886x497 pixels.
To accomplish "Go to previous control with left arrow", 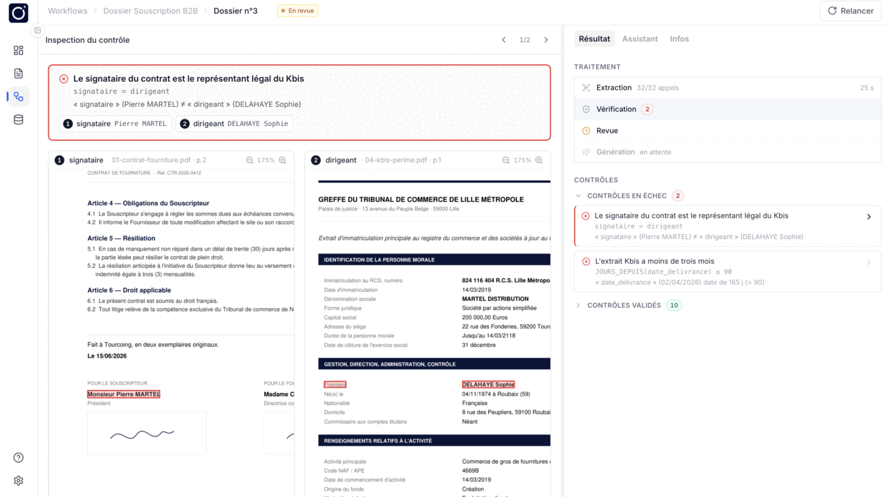I will pyautogui.click(x=503, y=40).
